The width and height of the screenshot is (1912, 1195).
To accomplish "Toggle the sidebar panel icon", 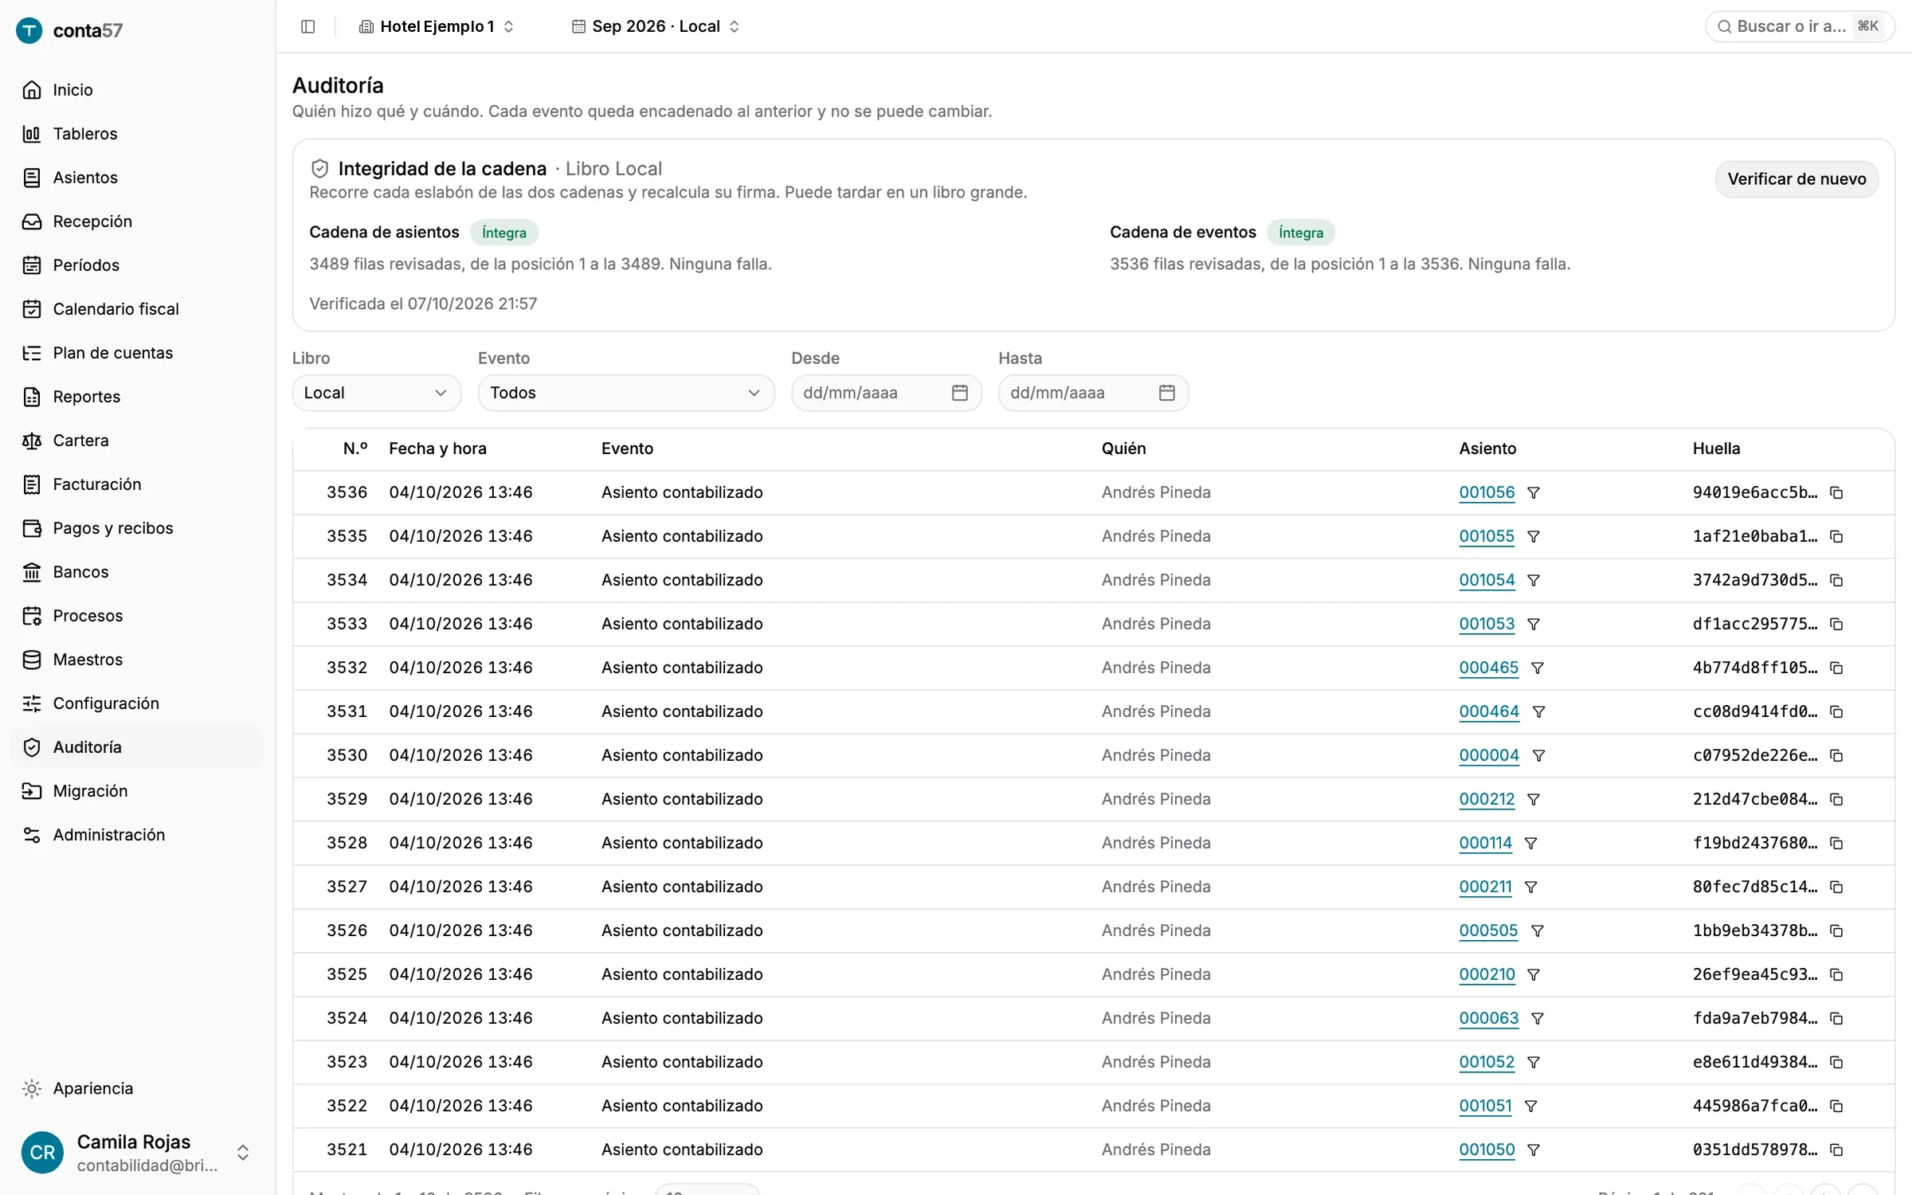I will pos(308,26).
